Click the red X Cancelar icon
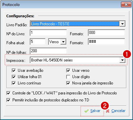 pyautogui.click(x=108, y=111)
